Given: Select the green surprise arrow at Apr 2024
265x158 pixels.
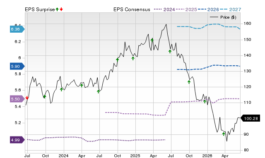Looking at the screenshot, I should [x=82, y=85].
